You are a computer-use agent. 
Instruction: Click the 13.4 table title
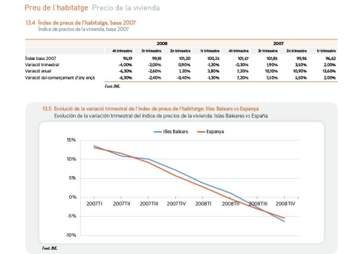[81, 23]
